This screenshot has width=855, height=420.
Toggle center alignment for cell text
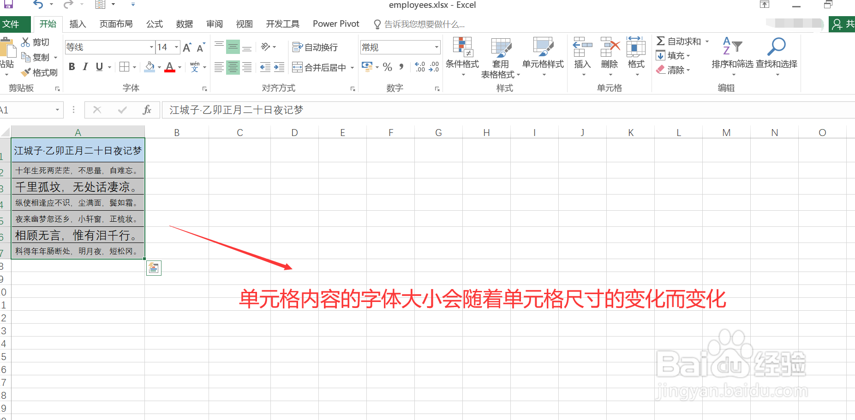click(233, 67)
